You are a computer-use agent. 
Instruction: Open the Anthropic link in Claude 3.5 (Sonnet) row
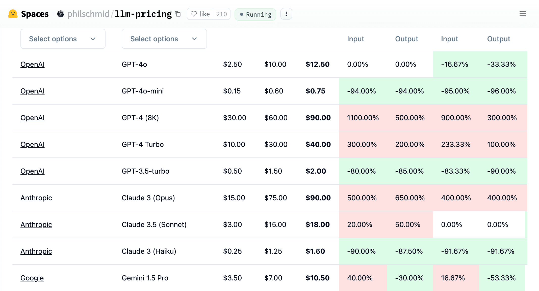tap(36, 224)
